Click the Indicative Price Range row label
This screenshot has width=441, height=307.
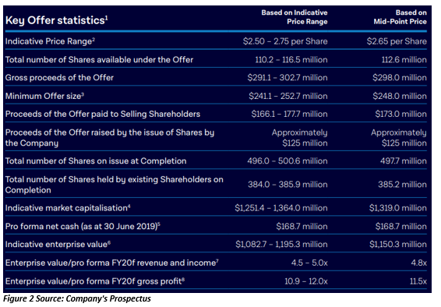coord(50,41)
